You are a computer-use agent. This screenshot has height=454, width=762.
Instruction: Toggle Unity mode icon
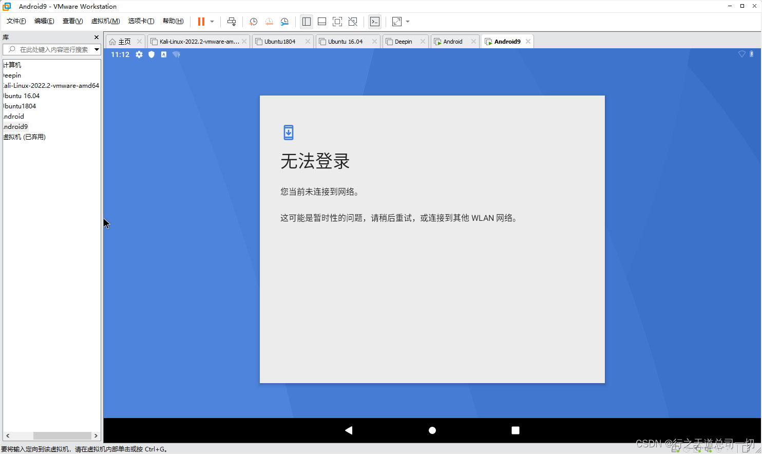point(353,22)
